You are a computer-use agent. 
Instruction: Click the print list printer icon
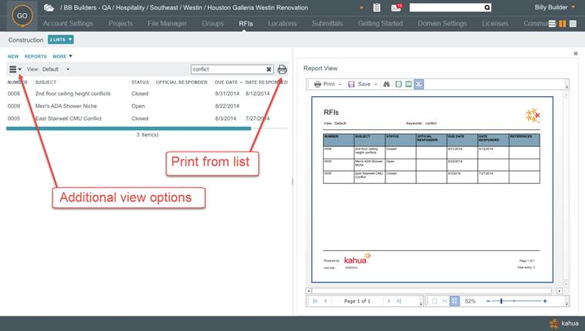pyautogui.click(x=282, y=69)
